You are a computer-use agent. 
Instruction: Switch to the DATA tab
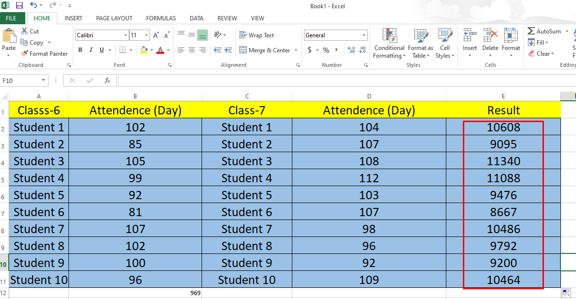(197, 18)
